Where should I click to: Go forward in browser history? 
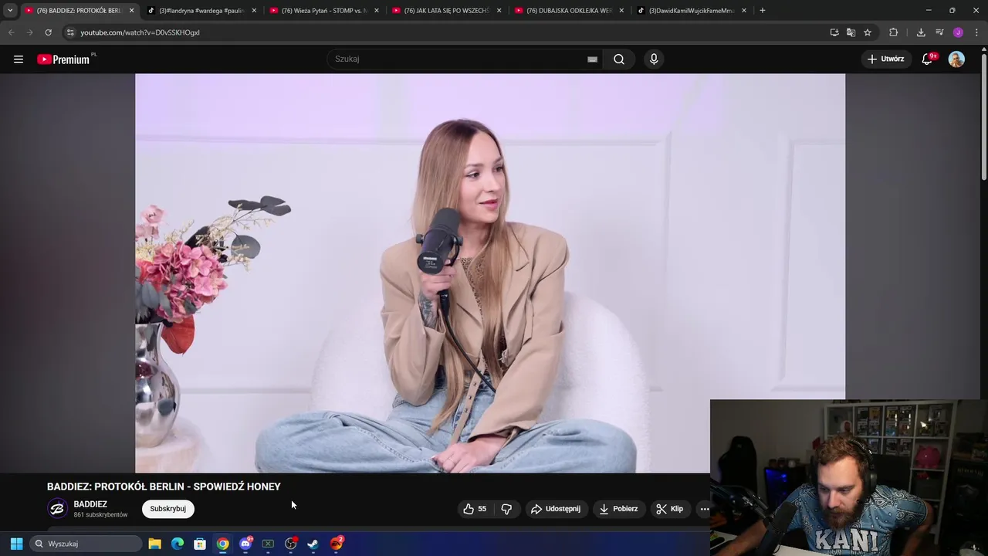pos(29,32)
